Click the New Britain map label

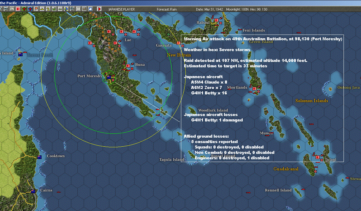tap(179, 55)
